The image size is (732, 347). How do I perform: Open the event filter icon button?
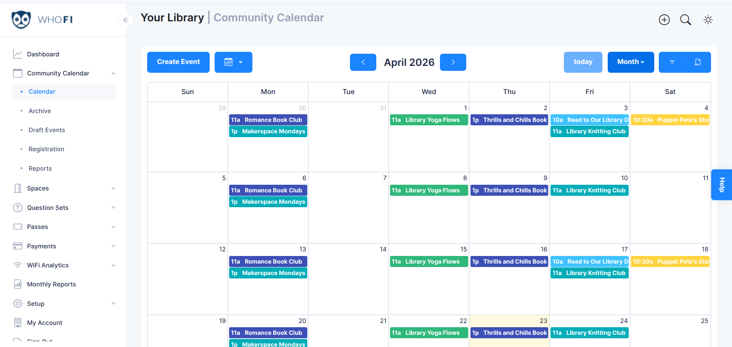[x=672, y=62]
